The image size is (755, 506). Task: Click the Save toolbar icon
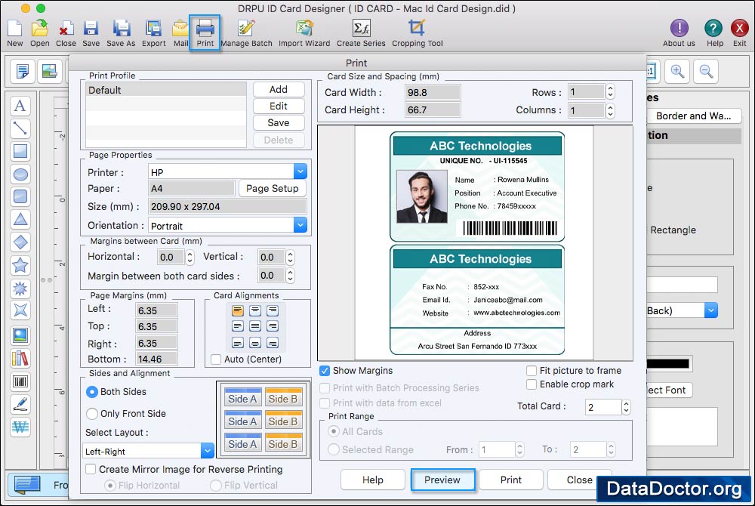(91, 32)
